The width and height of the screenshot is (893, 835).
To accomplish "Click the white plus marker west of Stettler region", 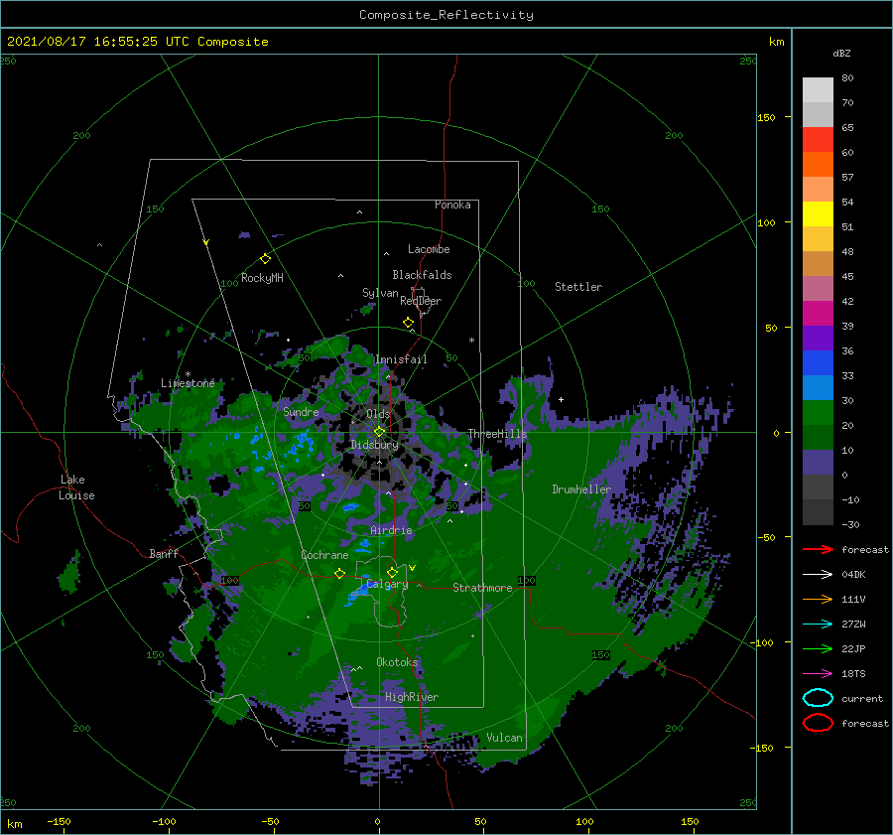I will tap(561, 399).
